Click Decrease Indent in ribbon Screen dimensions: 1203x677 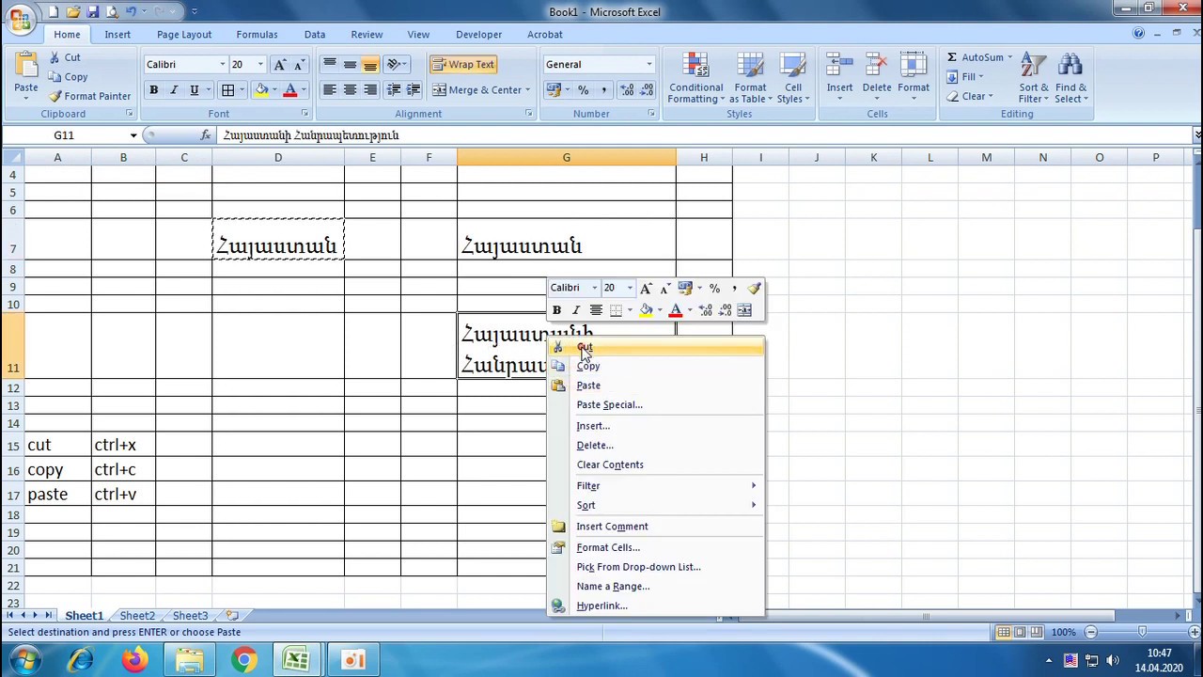tap(394, 90)
